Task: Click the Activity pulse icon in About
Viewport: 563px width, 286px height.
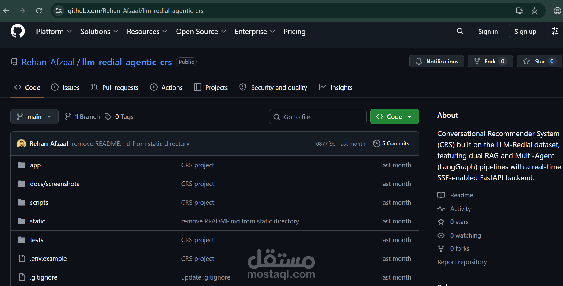Action: tap(441, 209)
